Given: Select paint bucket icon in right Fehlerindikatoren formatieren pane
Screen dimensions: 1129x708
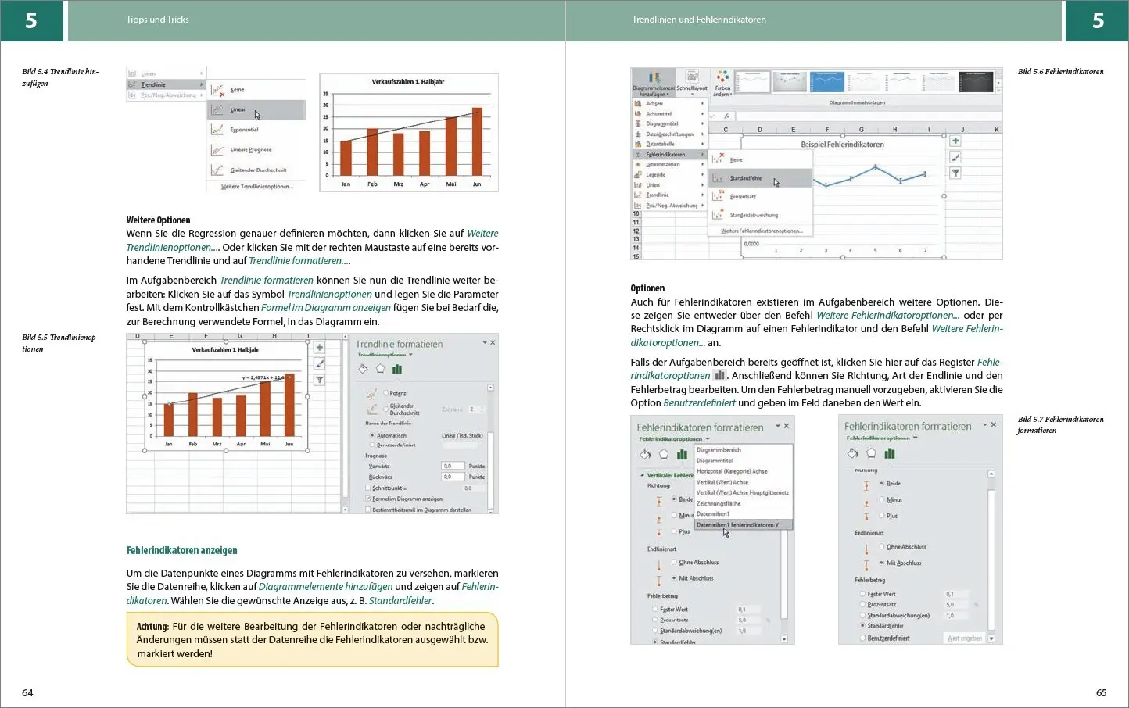Looking at the screenshot, I should [x=853, y=453].
